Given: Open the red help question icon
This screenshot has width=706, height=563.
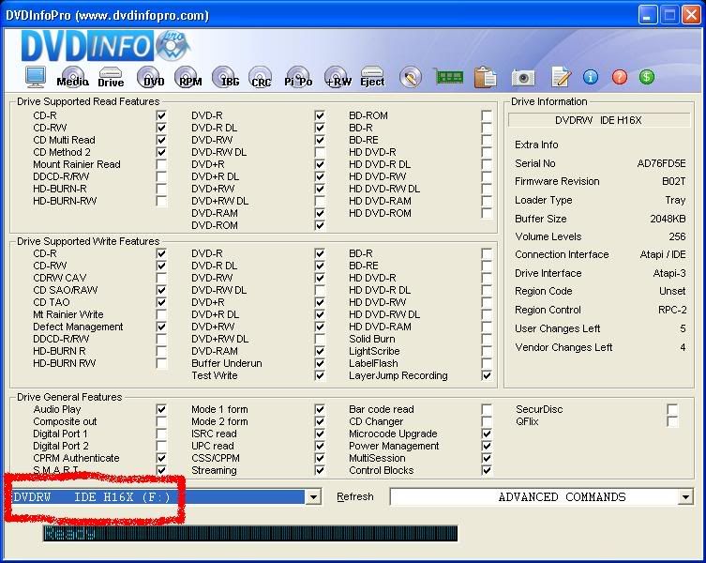Looking at the screenshot, I should pos(620,77).
